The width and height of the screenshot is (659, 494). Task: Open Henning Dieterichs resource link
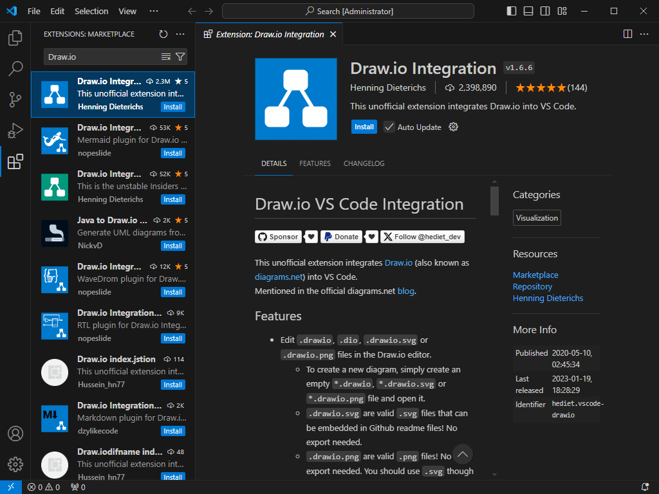click(548, 298)
